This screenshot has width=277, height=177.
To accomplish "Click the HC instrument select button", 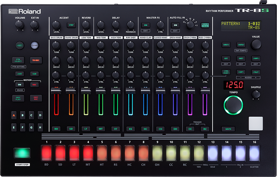I will coord(145,129).
